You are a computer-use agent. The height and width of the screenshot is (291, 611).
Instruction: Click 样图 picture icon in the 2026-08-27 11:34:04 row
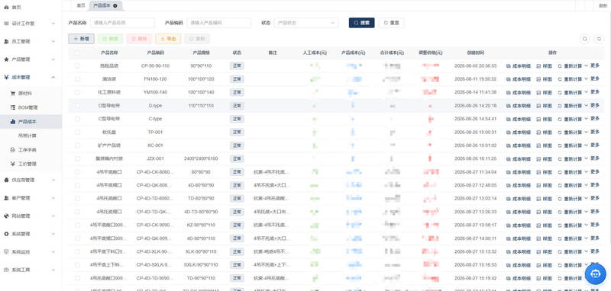[539, 172]
